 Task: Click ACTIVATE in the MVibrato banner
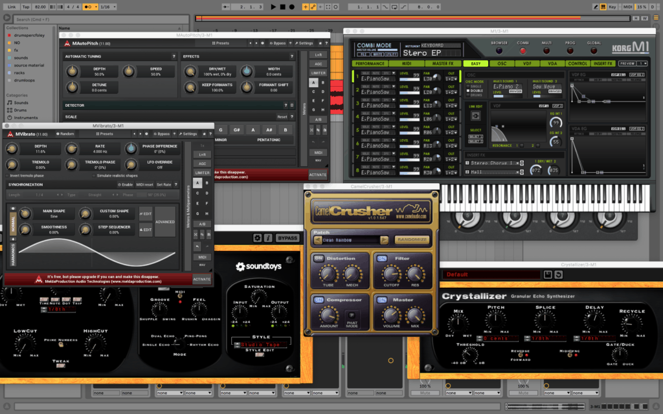(x=202, y=279)
